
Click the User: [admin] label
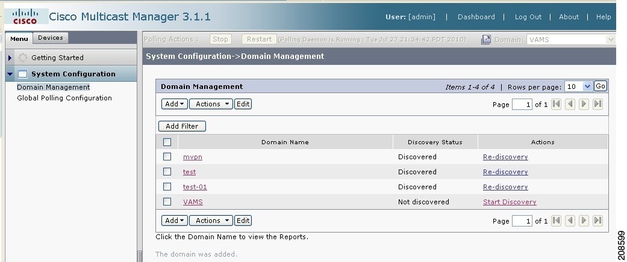[x=410, y=17]
